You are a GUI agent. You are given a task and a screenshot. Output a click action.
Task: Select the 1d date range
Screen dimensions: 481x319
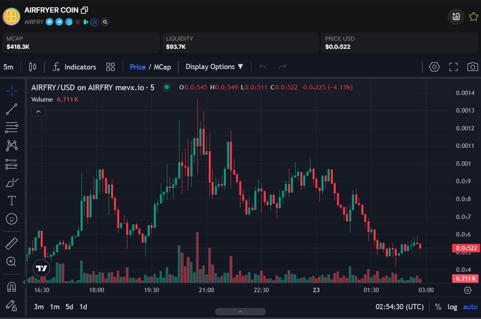click(x=83, y=307)
